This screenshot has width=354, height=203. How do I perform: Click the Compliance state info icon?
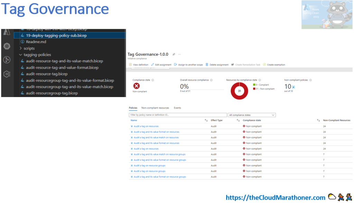point(152,80)
